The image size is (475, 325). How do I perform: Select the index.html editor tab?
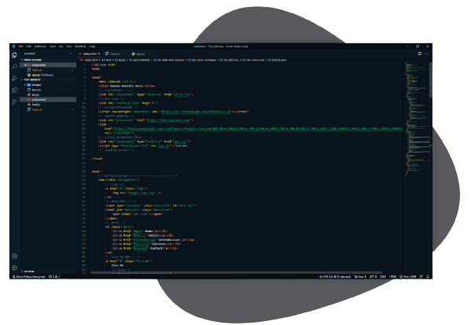[x=90, y=54]
